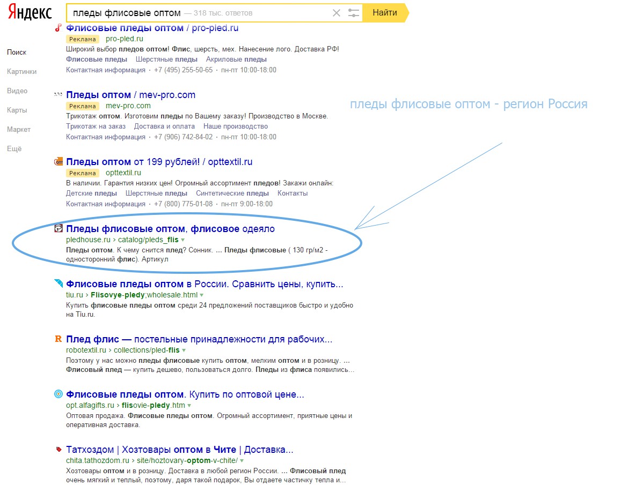Image resolution: width=628 pixels, height=485 pixels.
Task: Expand the Ещё menu in sidebar
Action: point(14,148)
